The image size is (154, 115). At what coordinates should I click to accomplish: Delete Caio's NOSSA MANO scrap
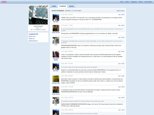tap(123, 98)
